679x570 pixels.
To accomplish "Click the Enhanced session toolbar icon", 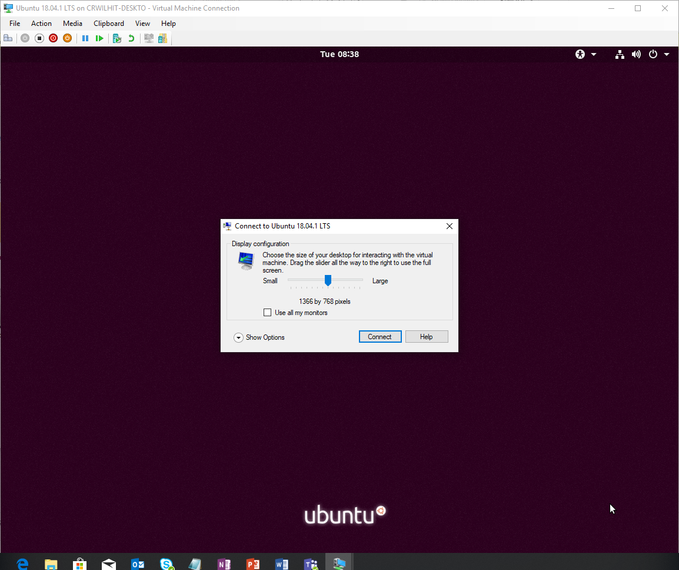I will point(149,38).
